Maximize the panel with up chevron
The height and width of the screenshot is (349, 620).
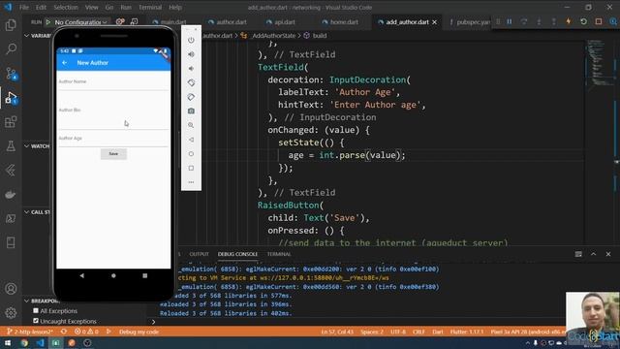pyautogui.click(x=593, y=254)
